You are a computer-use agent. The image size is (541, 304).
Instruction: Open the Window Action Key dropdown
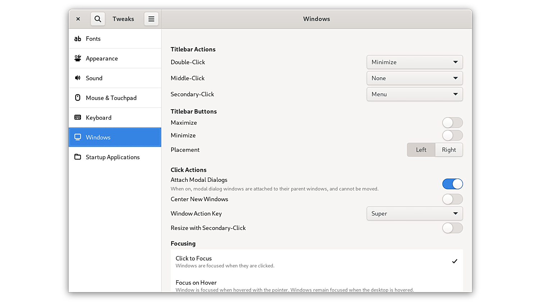pos(414,213)
